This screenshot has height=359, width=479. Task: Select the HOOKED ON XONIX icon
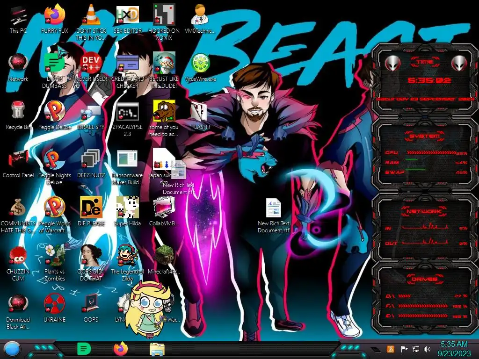(x=164, y=22)
